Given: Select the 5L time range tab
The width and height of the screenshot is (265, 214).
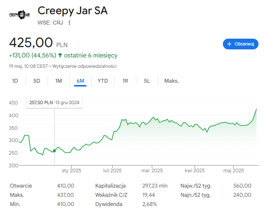Looking at the screenshot, I should coord(147,81).
